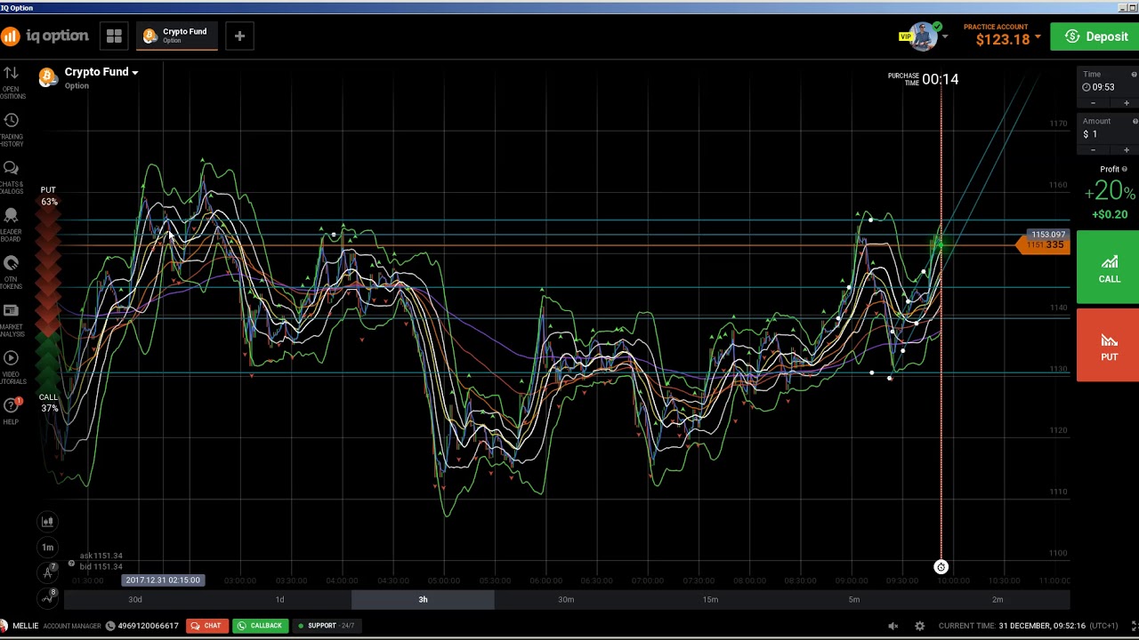
Task: Mute sound via speaker icon
Action: click(x=893, y=626)
